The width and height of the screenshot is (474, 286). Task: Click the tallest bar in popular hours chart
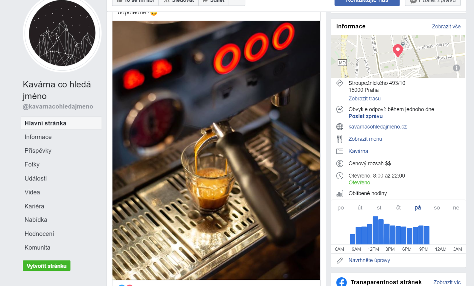click(x=375, y=230)
